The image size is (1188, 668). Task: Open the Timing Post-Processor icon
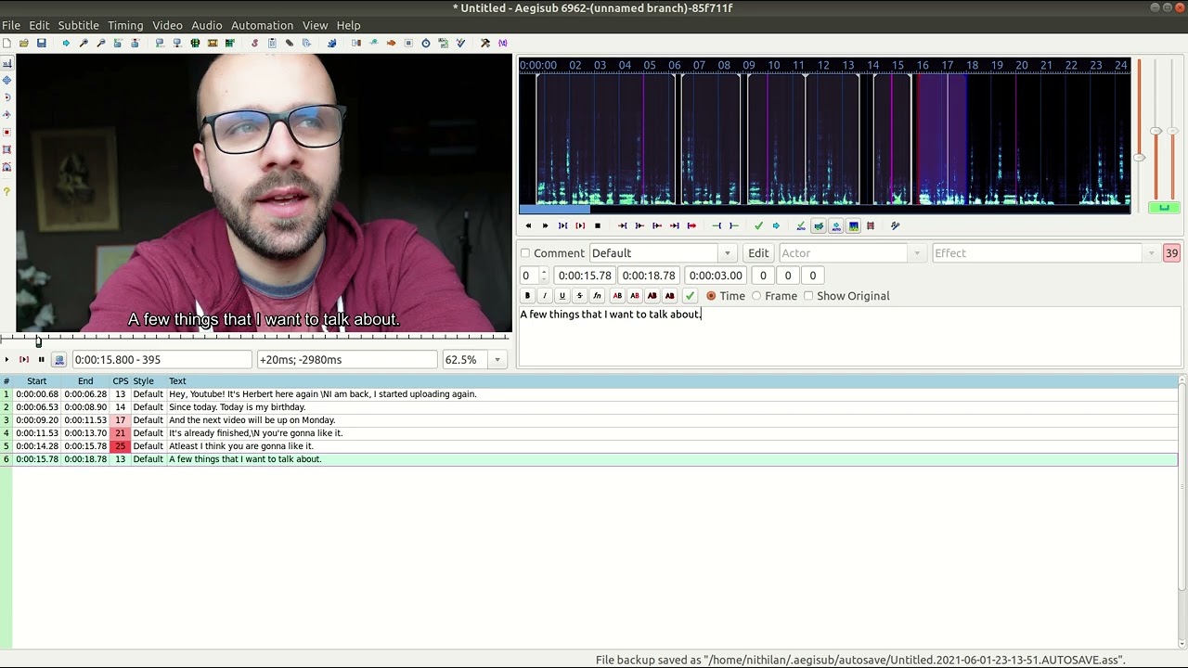point(426,43)
